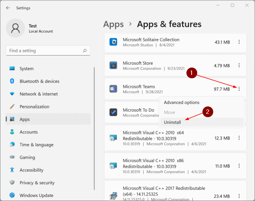The width and height of the screenshot is (255, 201).
Task: Click the 12.3 MB size value
Action: (222, 138)
